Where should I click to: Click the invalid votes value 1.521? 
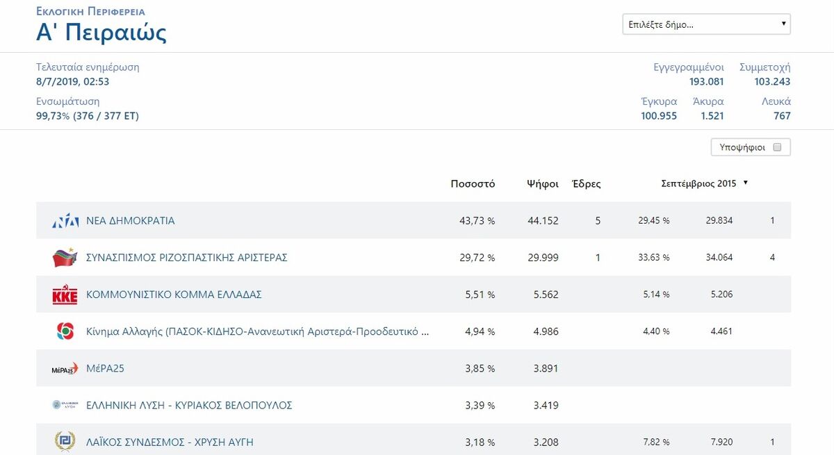pos(712,116)
